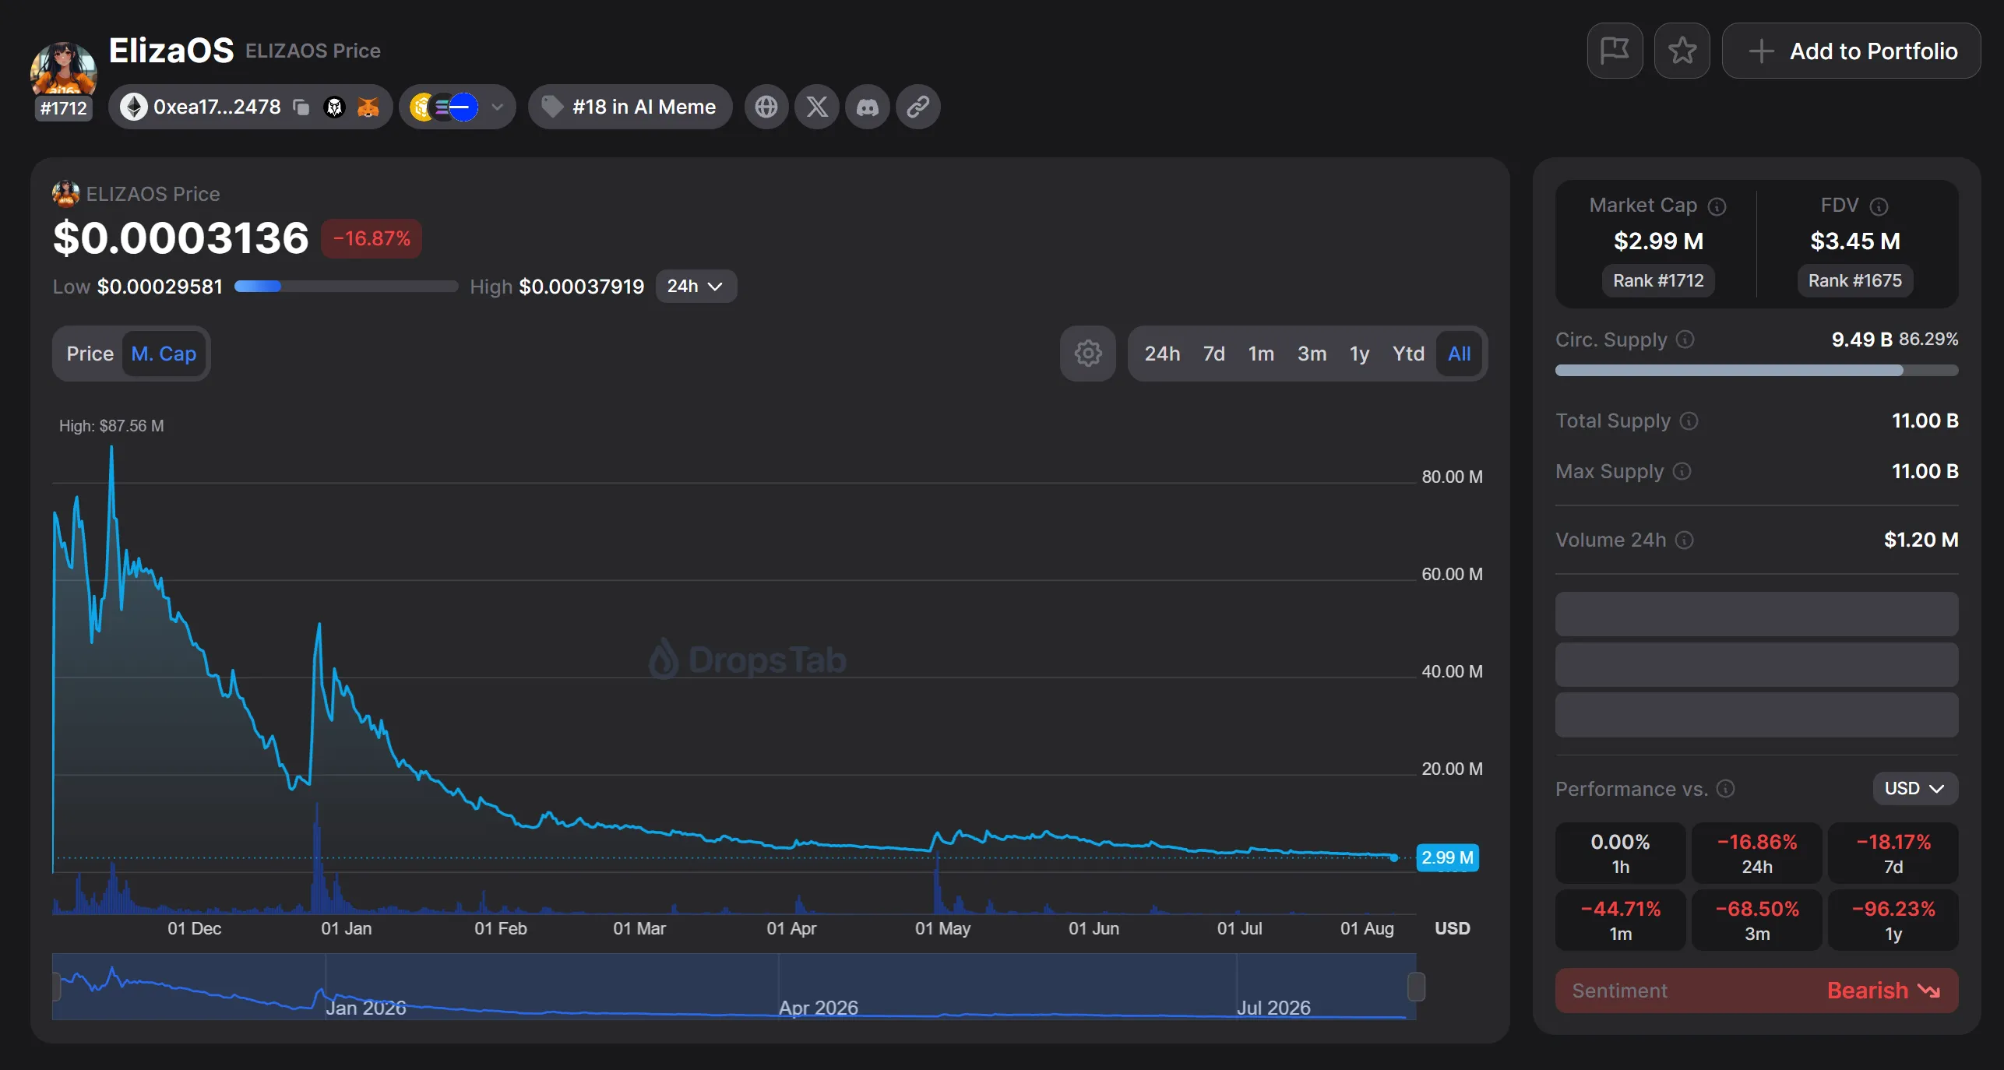Viewport: 2004px width, 1070px height.
Task: Click the Max Supply info icon
Action: tap(1682, 472)
